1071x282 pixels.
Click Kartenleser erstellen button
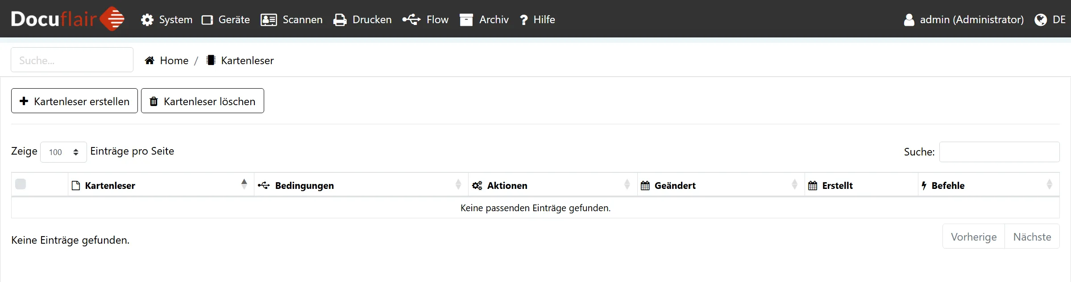[75, 101]
